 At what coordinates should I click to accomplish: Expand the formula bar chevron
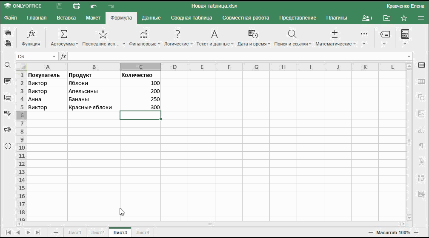409,56
